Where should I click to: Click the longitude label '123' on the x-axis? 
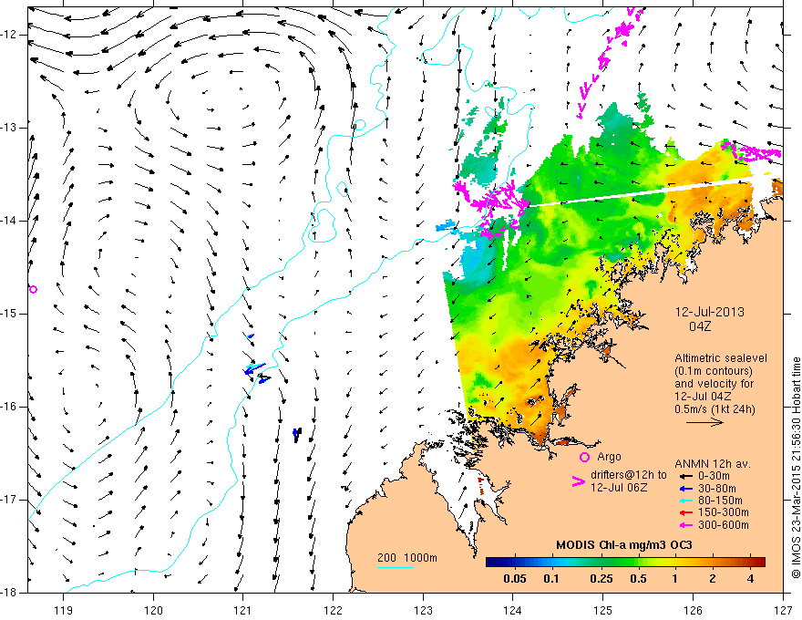[x=423, y=610]
